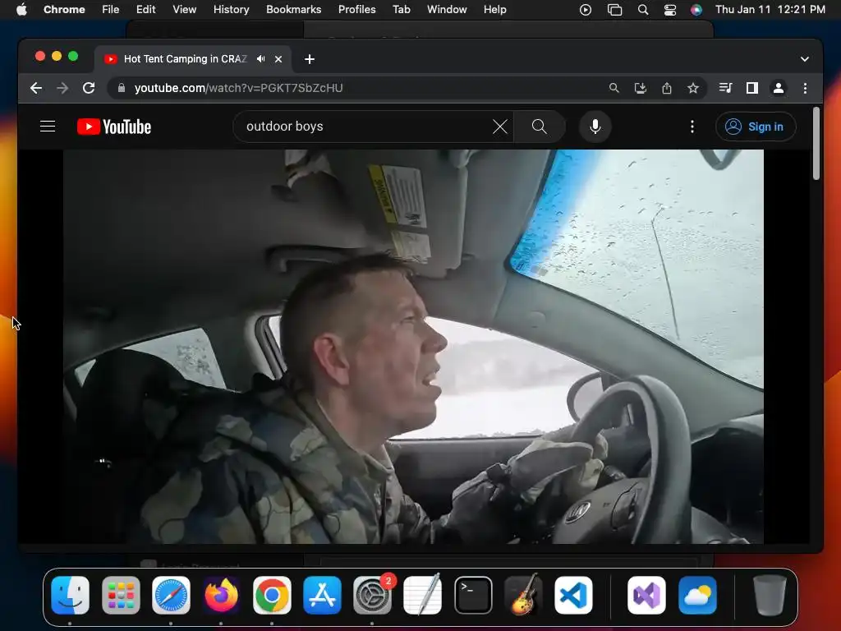This screenshot has width=841, height=631.
Task: Open Visual Studio Code from the Dock
Action: click(573, 595)
